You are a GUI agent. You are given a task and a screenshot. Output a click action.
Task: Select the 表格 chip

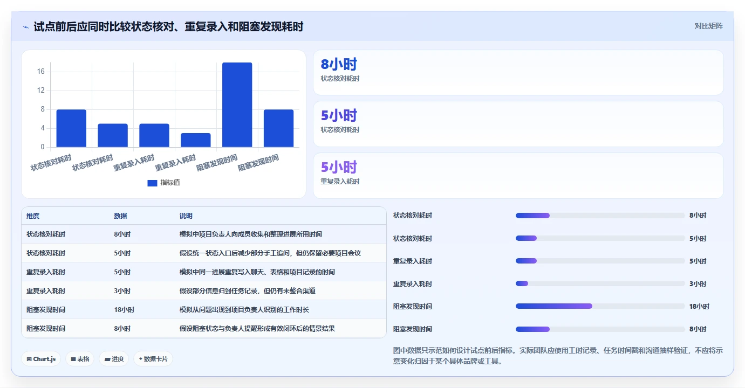click(x=80, y=359)
